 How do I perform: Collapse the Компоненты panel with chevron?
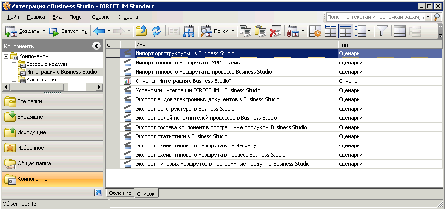pos(96,46)
